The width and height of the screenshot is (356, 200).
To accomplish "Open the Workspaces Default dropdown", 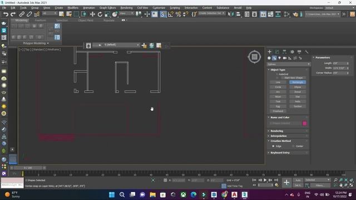I will click(339, 8).
